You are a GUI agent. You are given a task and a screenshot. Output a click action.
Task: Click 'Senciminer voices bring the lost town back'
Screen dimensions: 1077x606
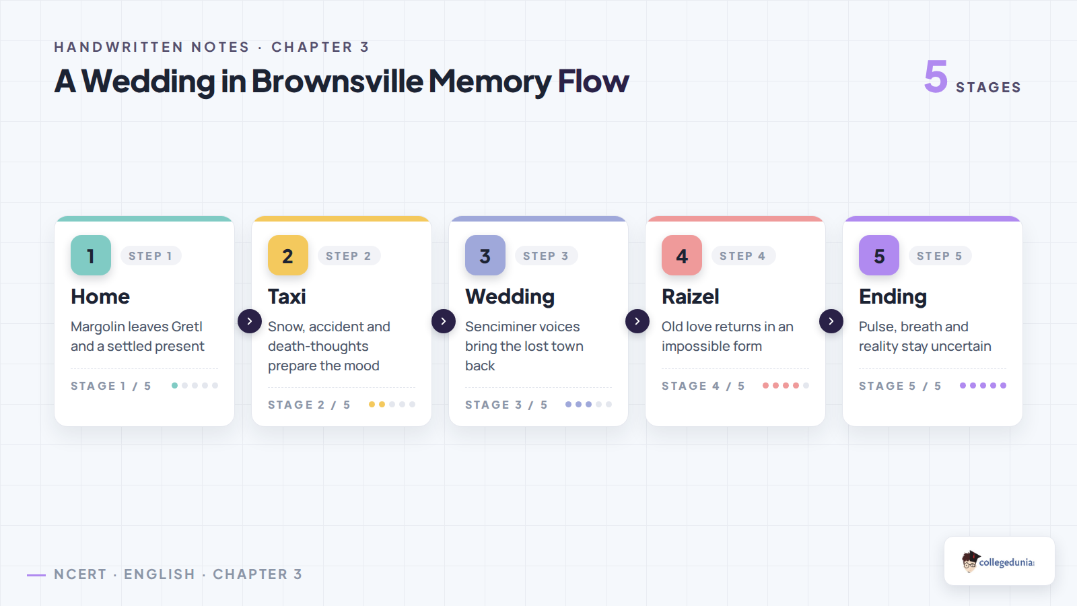pos(524,346)
